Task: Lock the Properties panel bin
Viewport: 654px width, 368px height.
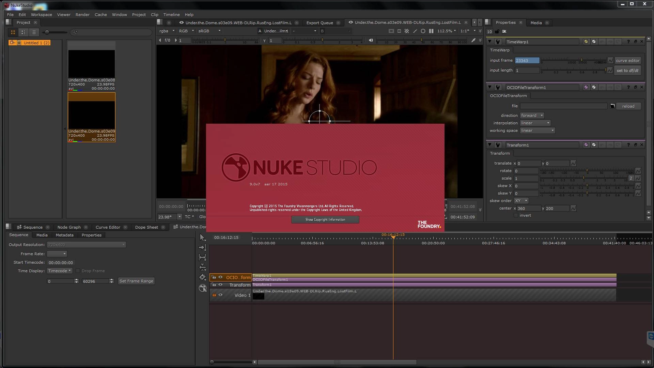Action: pyautogui.click(x=497, y=31)
